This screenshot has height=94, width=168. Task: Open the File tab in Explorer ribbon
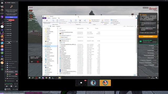(x=44, y=18)
